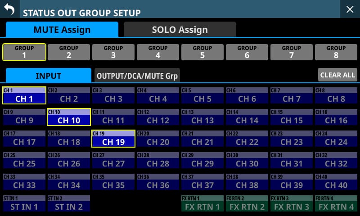Unassign CH 19 from the group
This screenshot has width=360, height=216.
pos(113,139)
